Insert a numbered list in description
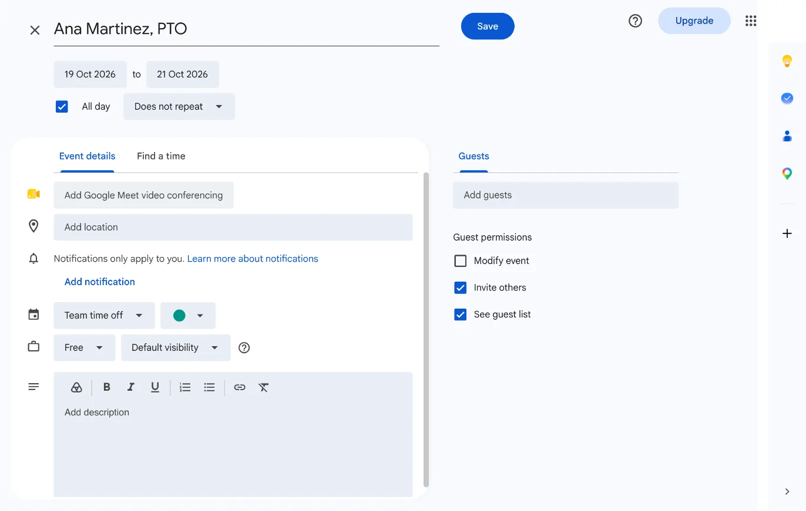 tap(185, 387)
